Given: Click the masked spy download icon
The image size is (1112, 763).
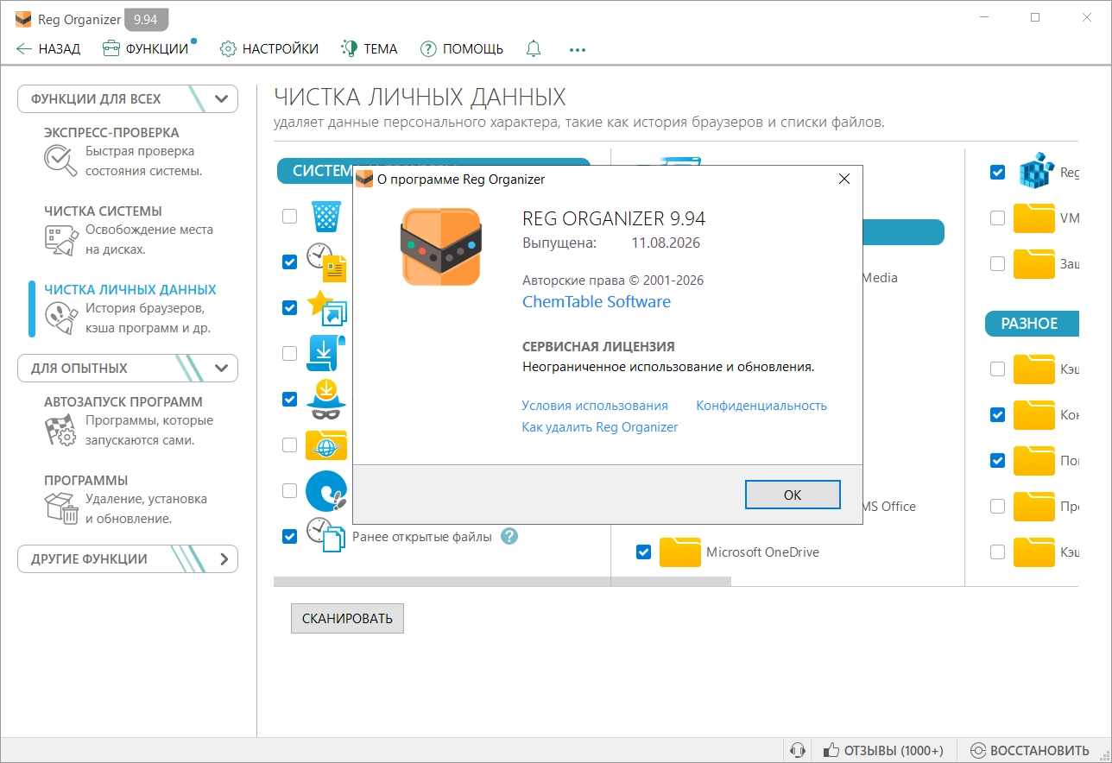Looking at the screenshot, I should pos(326,399).
